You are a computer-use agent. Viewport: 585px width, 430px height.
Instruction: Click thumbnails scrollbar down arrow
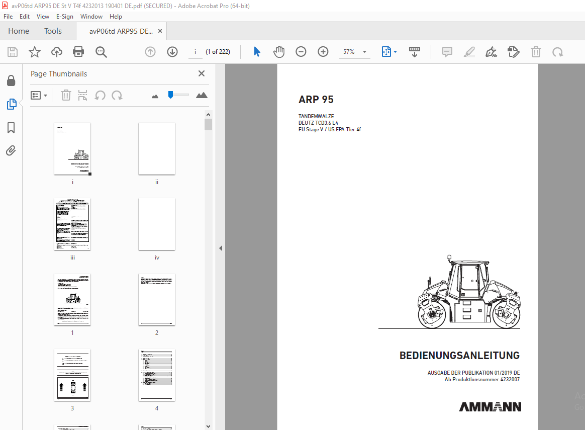pyautogui.click(x=208, y=426)
